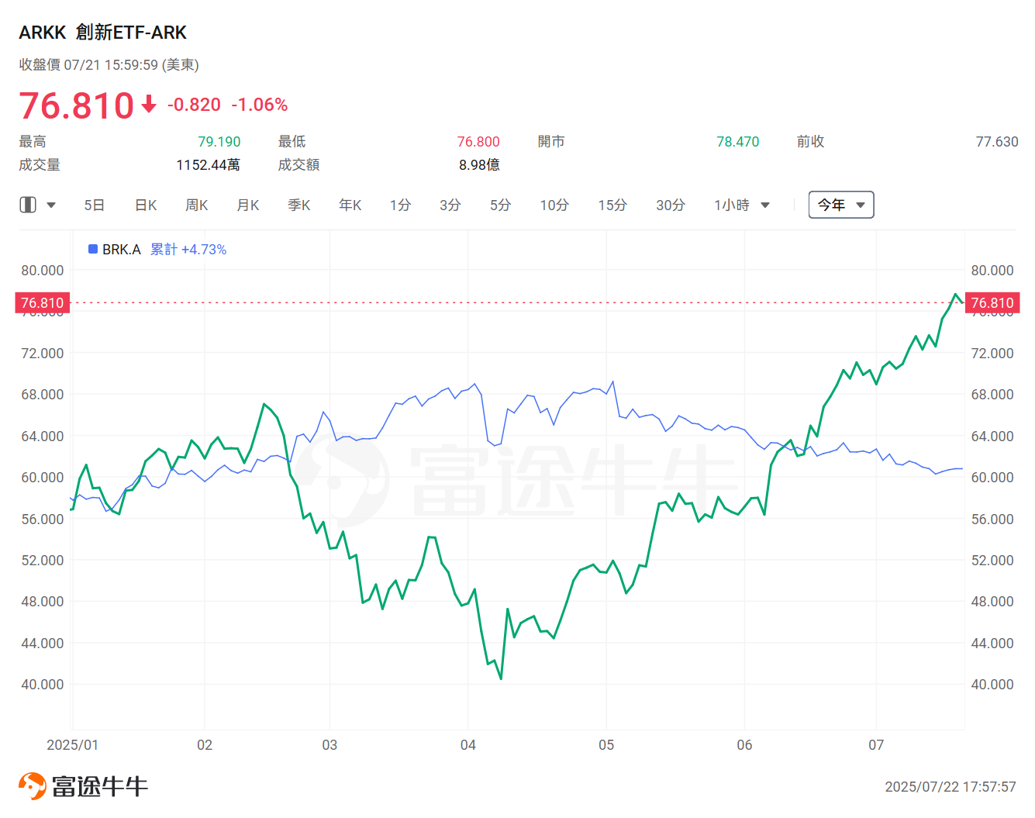This screenshot has width=1035, height=818.
Task: Select the 年K yearly tab
Action: (350, 205)
